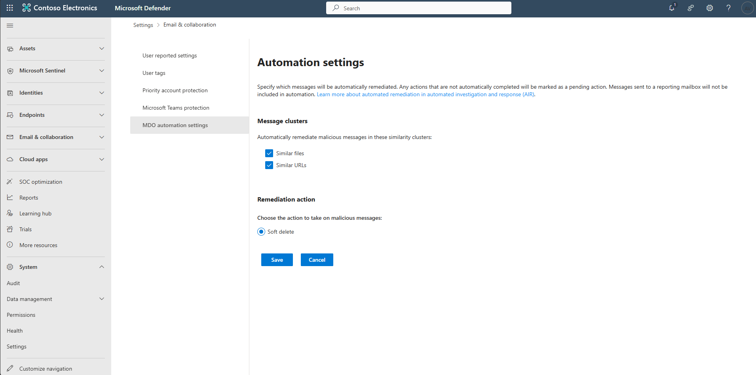Click the Reports chart icon
Screen dimensions: 756x375
pyautogui.click(x=10, y=198)
